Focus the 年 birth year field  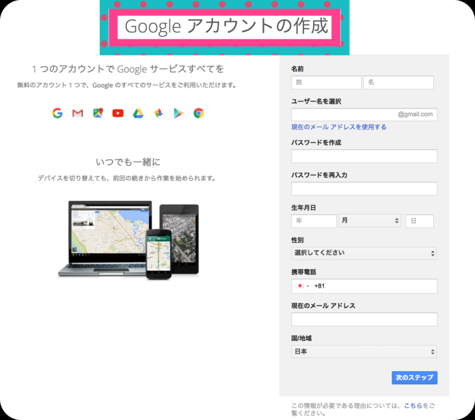coord(314,221)
